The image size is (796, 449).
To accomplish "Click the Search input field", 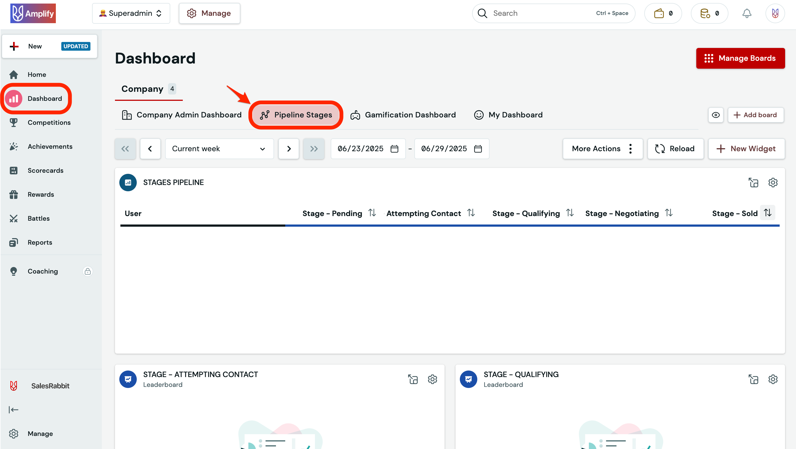I will tap(541, 13).
